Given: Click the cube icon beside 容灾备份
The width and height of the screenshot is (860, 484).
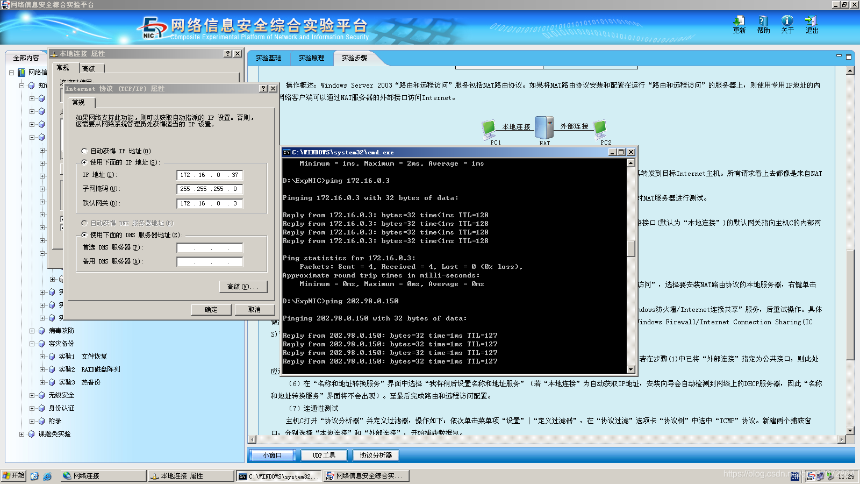Looking at the screenshot, I should pyautogui.click(x=41, y=344).
